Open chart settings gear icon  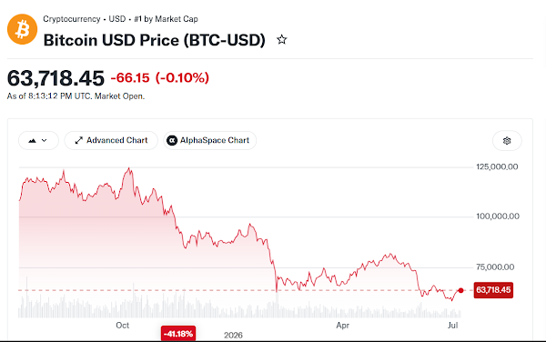507,141
